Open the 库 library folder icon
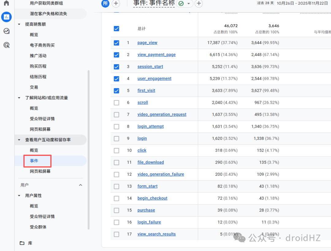The width and height of the screenshot is (331, 251). pos(22,243)
